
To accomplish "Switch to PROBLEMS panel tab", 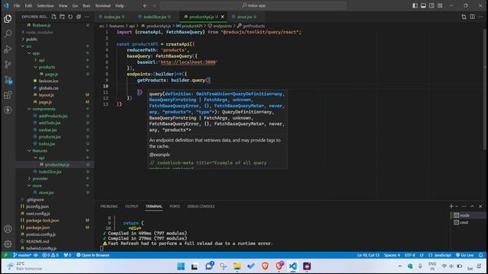I will (x=109, y=206).
